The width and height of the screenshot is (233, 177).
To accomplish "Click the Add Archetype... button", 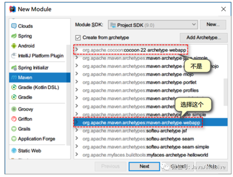I will point(204,38).
